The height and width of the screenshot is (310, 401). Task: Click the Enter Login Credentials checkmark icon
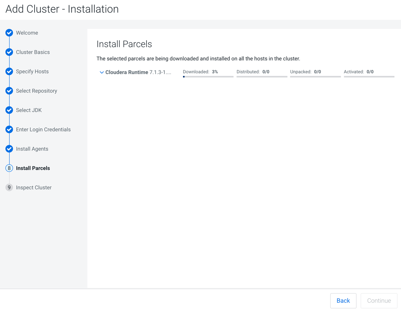pyautogui.click(x=9, y=130)
